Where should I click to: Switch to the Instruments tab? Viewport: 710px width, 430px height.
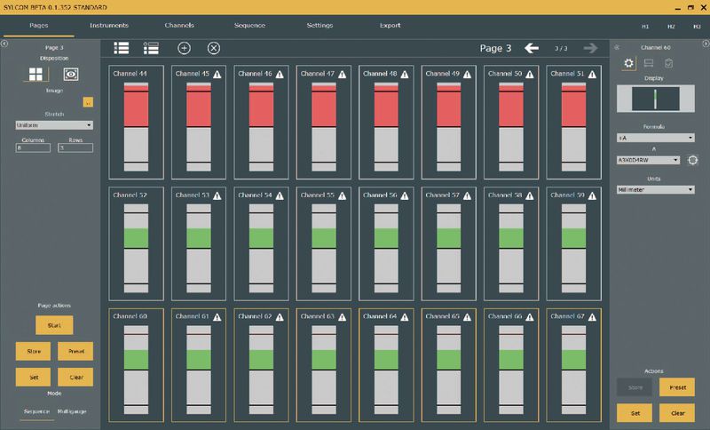(109, 26)
